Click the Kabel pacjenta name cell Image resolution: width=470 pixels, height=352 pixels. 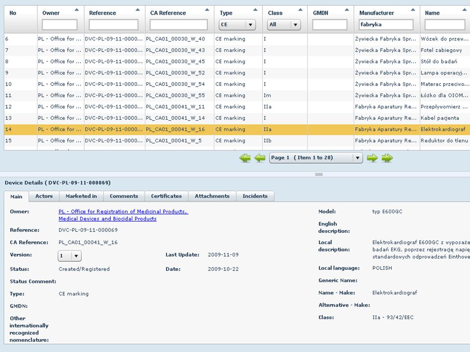(440, 118)
